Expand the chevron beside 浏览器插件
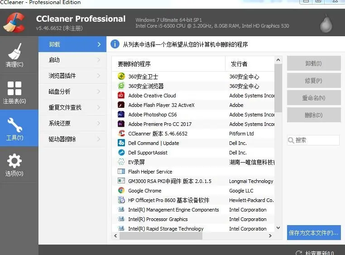 (99, 76)
